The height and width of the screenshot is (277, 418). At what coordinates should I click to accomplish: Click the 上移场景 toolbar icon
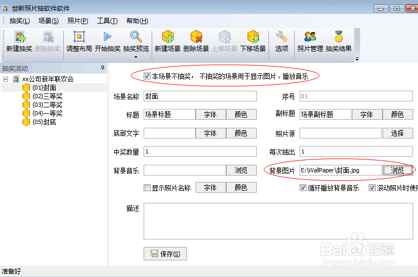(225, 41)
